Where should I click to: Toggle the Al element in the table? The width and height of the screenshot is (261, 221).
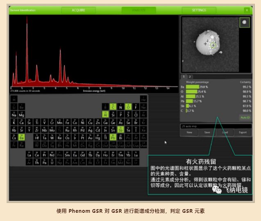pyautogui.click(x=105, y=115)
